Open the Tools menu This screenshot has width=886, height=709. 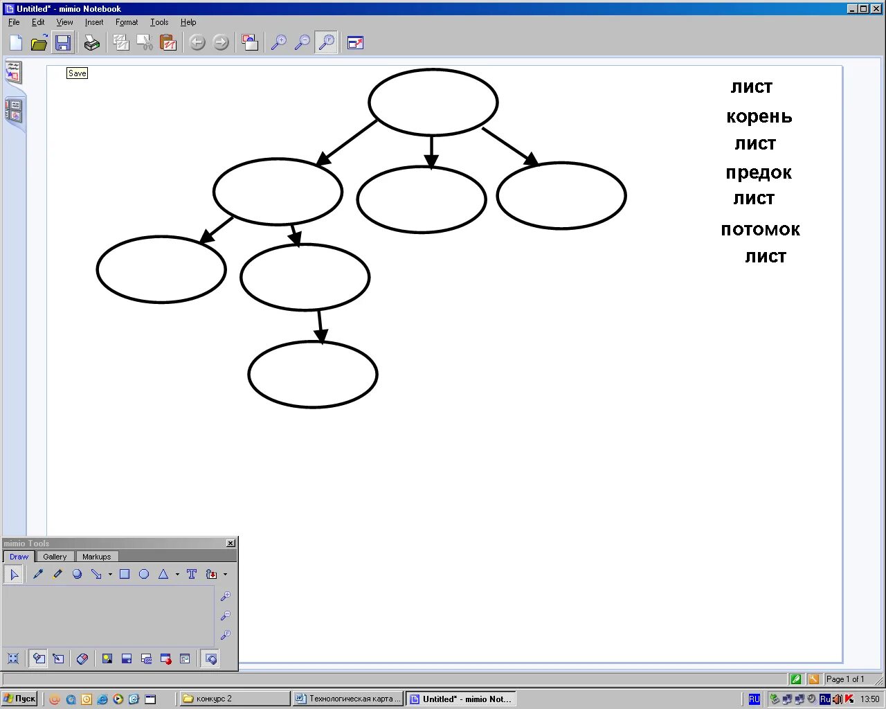[x=159, y=22]
